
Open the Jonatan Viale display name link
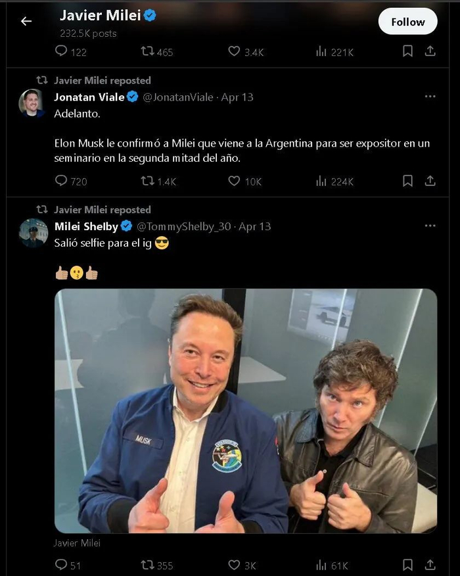89,97
